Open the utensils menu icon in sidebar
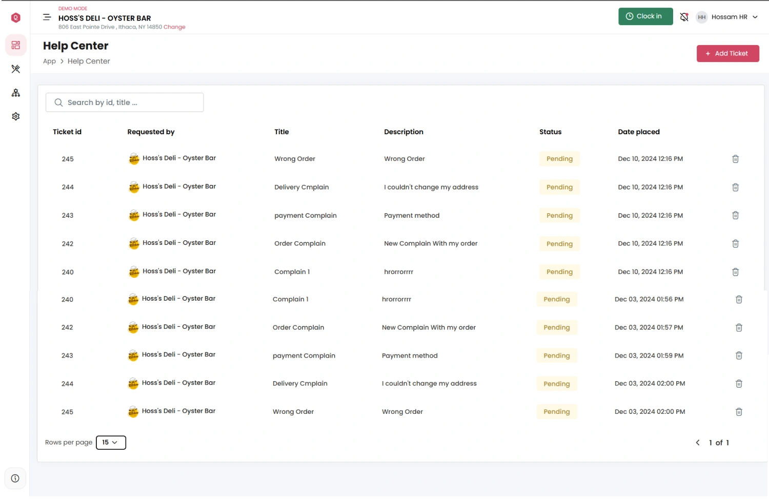This screenshot has width=769, height=501. coord(16,69)
